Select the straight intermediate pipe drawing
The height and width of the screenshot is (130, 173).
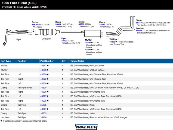(x=71, y=32)
